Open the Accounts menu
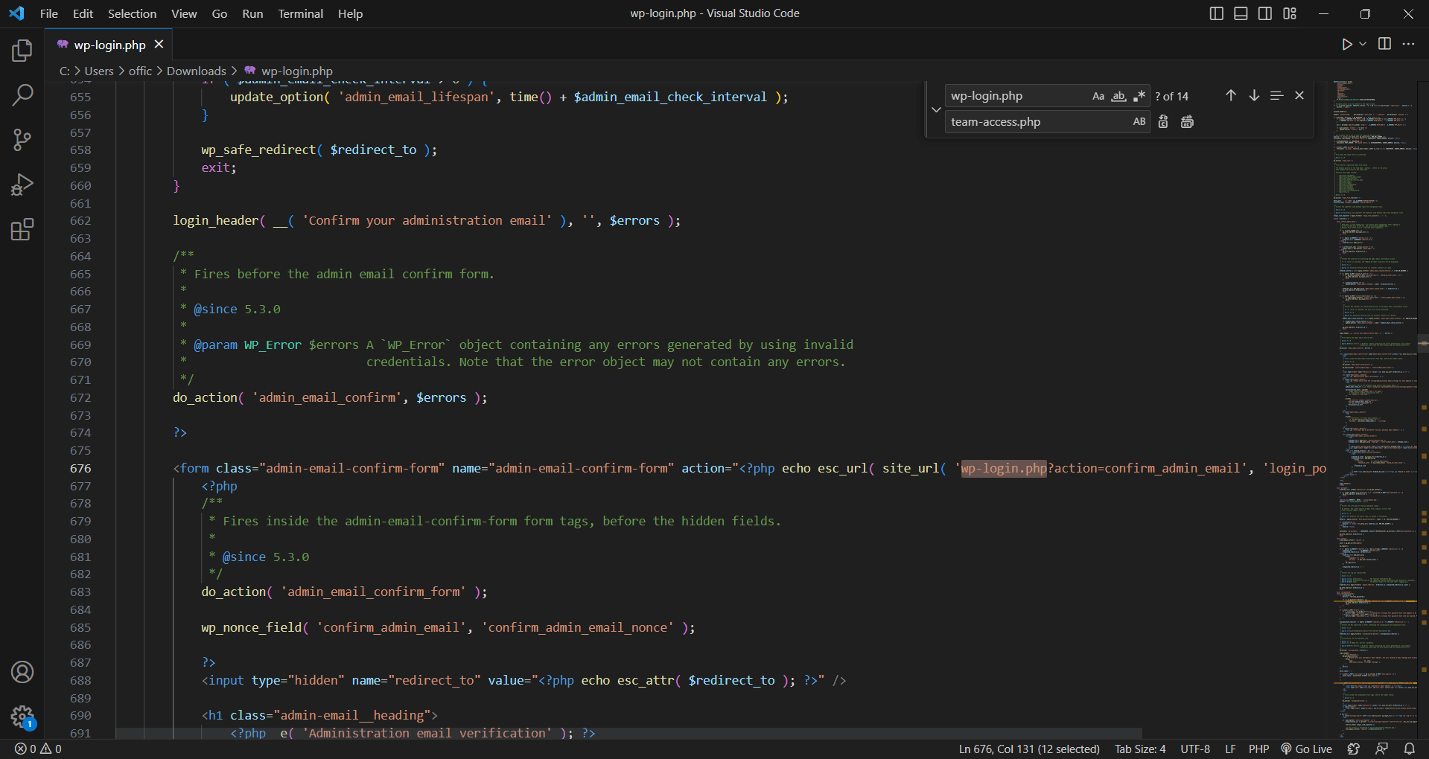The image size is (1429, 759). click(22, 672)
